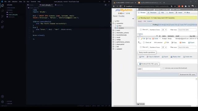This screenshot has width=198, height=111.
Task: Select the students table in navigation tree
Action: tap(121, 28)
